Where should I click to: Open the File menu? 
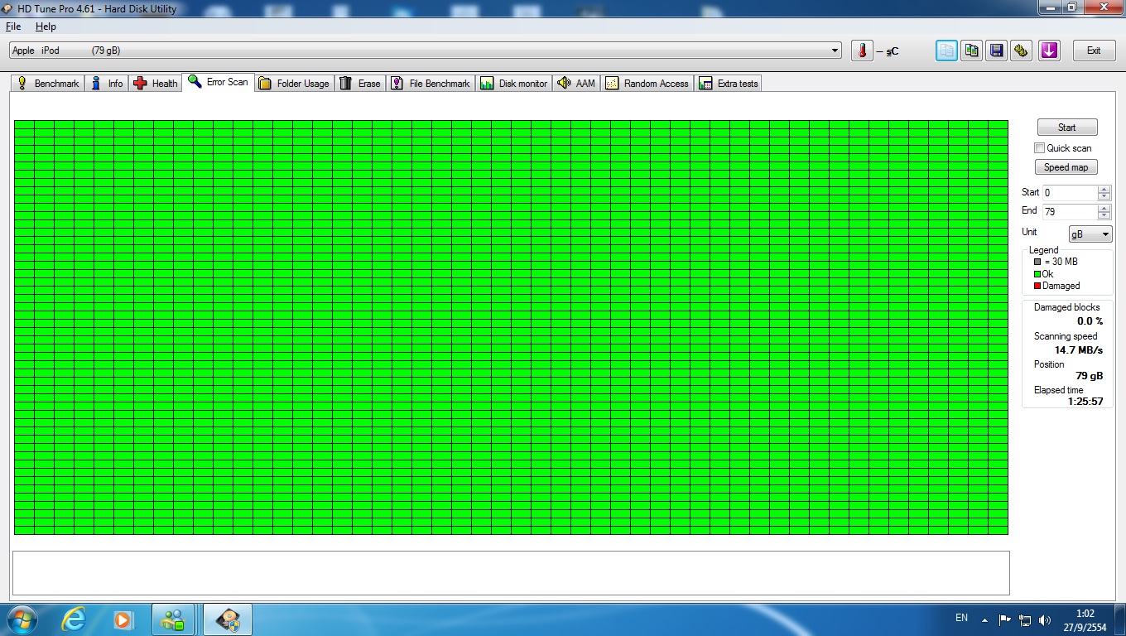(13, 26)
